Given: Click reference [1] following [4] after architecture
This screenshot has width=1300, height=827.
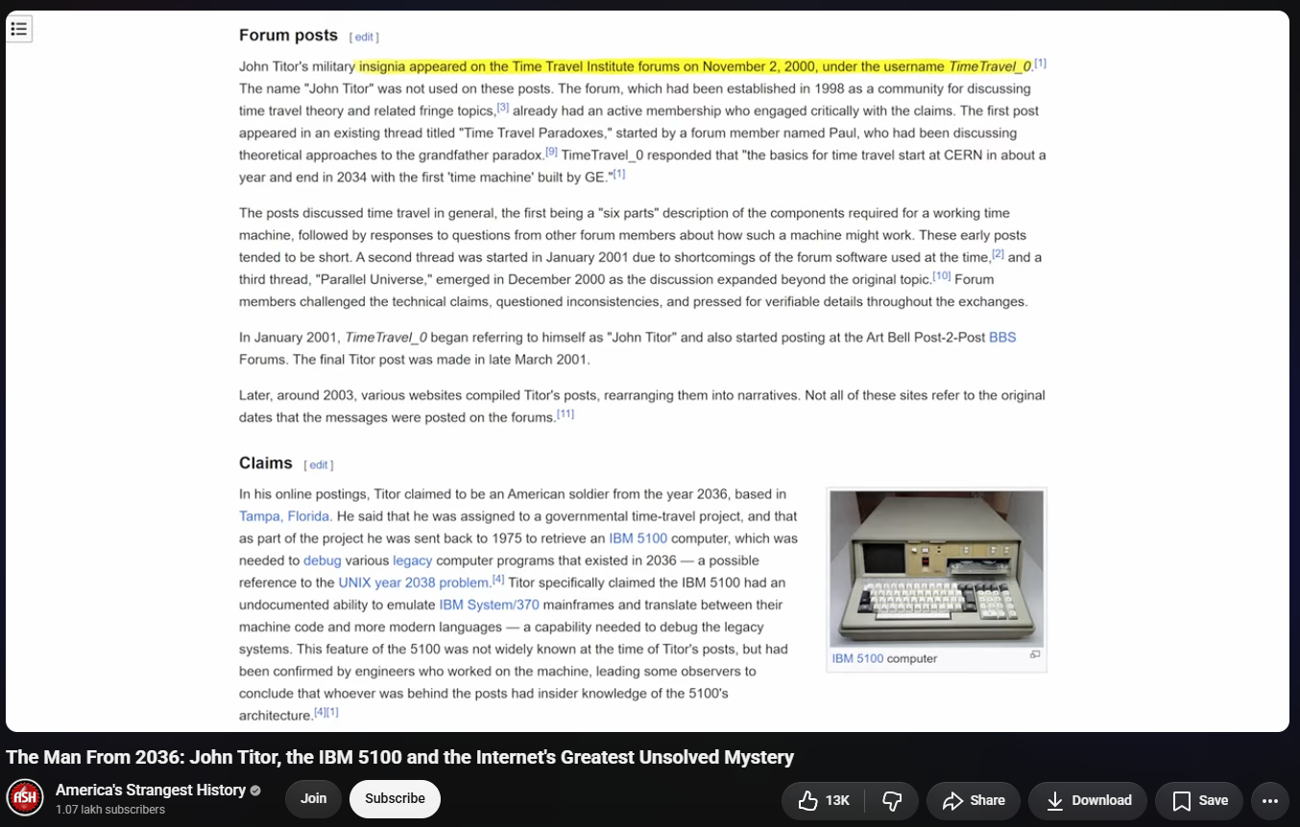Looking at the screenshot, I should (x=332, y=713).
